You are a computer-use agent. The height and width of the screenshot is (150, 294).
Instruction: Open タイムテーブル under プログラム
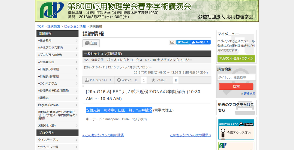click(x=57, y=140)
